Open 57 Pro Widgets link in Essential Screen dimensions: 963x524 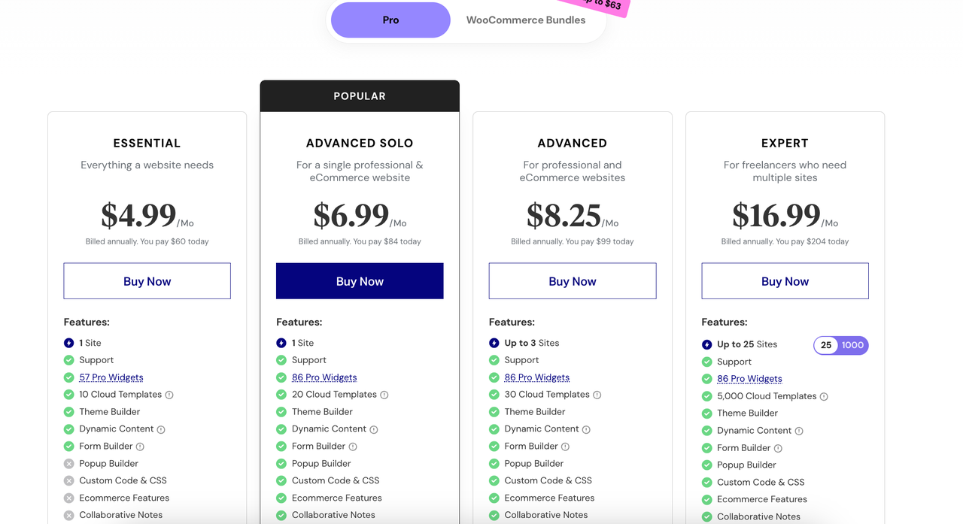(111, 377)
